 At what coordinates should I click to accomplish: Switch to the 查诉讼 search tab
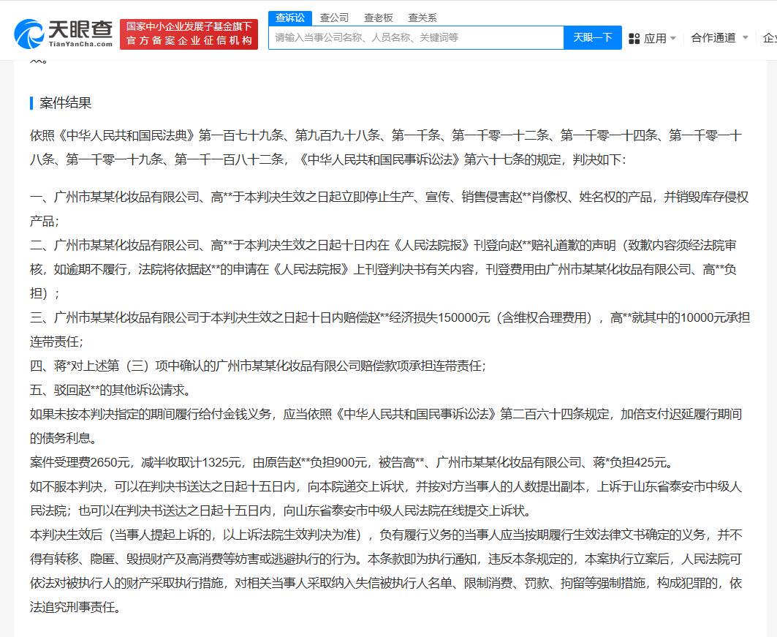(290, 18)
